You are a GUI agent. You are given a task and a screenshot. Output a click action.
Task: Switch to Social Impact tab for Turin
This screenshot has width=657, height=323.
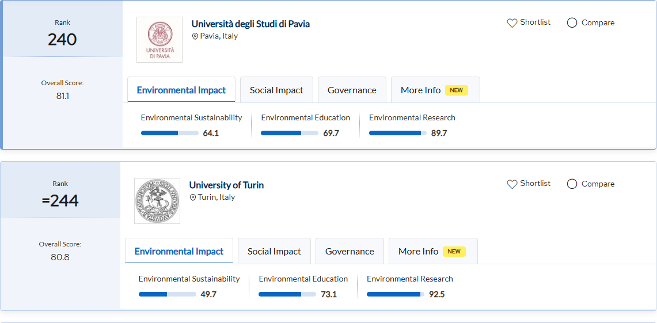click(x=274, y=252)
